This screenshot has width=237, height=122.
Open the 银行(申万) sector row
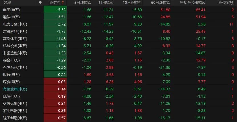click(x=11, y=75)
